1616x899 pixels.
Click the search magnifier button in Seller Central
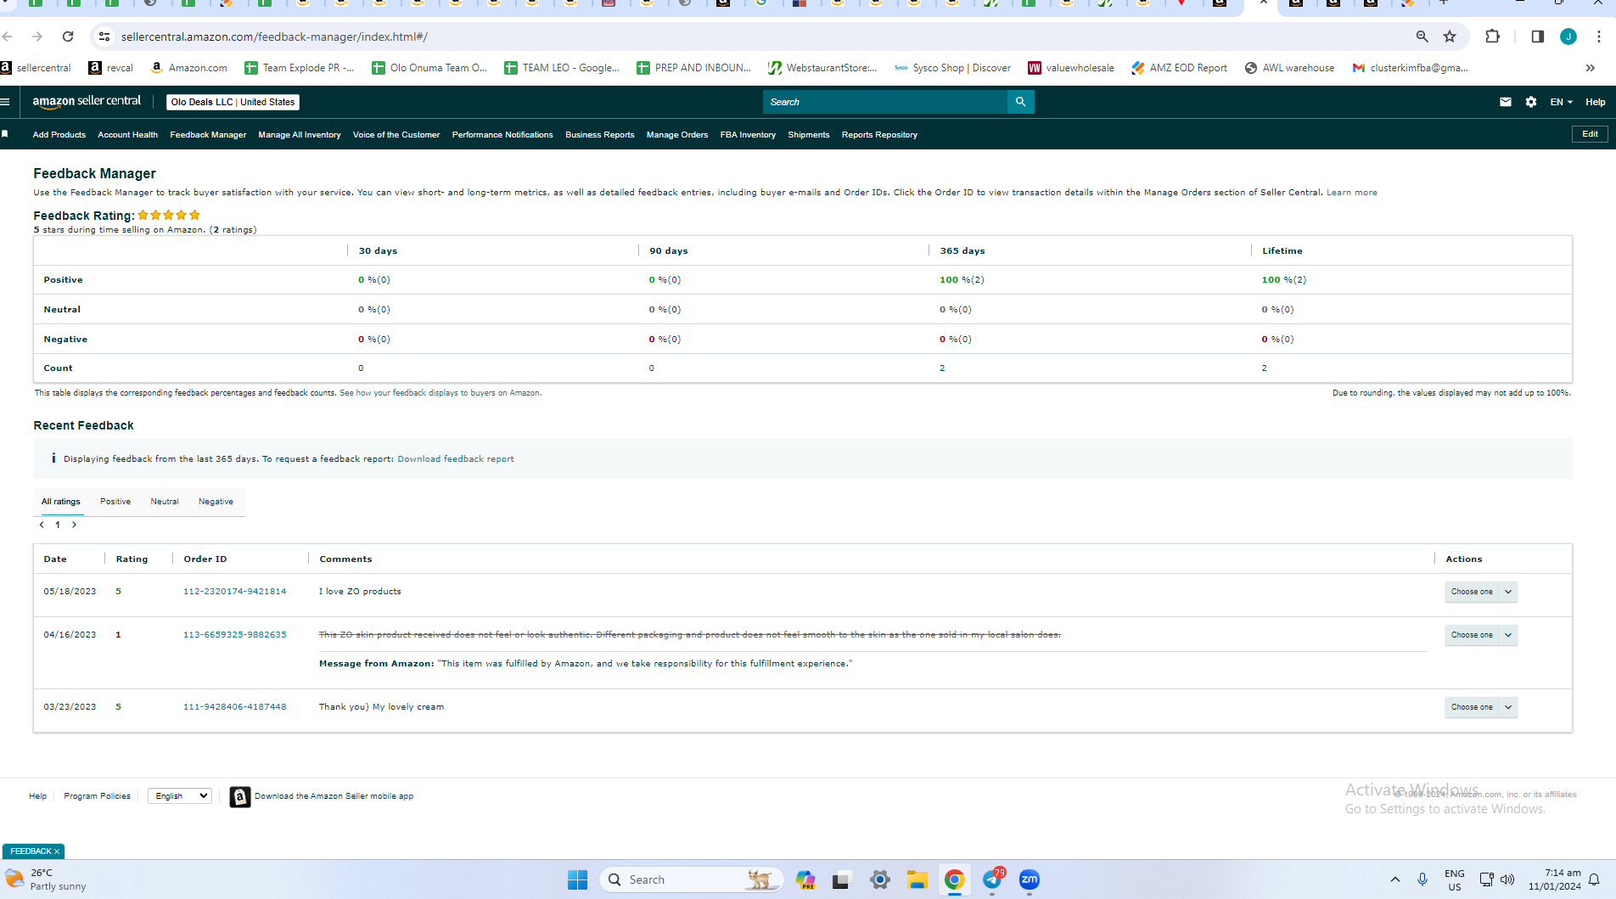(1020, 102)
